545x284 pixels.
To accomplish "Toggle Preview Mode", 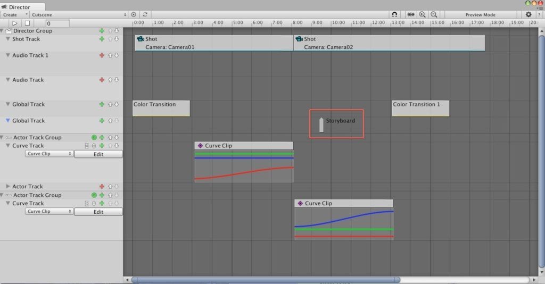I will 481,14.
